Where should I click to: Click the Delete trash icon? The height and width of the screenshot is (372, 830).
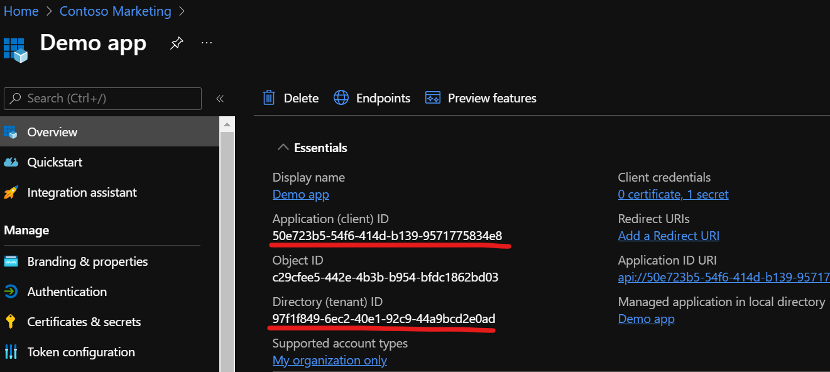coord(269,98)
